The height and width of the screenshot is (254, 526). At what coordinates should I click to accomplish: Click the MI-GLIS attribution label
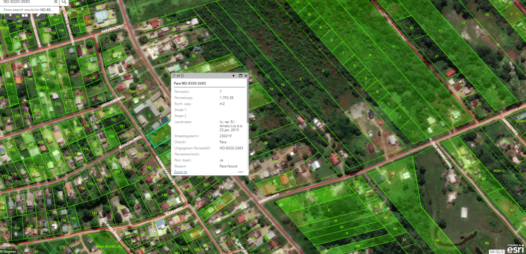tap(495, 250)
